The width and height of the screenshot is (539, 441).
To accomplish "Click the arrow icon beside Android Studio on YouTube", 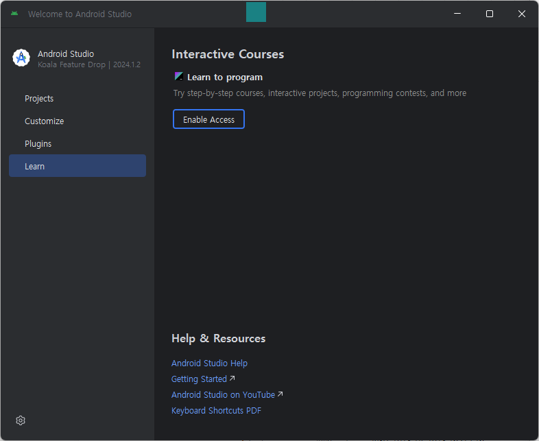I will coord(280,394).
